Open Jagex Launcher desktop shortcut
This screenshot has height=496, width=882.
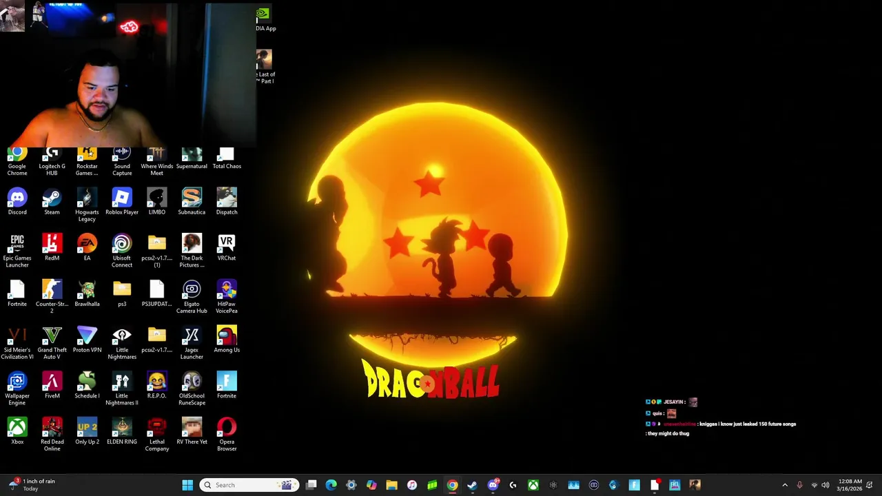tap(192, 342)
